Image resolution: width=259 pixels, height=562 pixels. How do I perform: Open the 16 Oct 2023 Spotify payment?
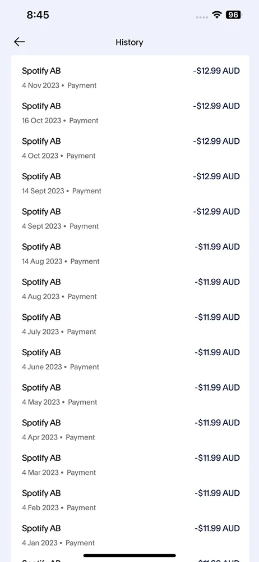click(130, 113)
